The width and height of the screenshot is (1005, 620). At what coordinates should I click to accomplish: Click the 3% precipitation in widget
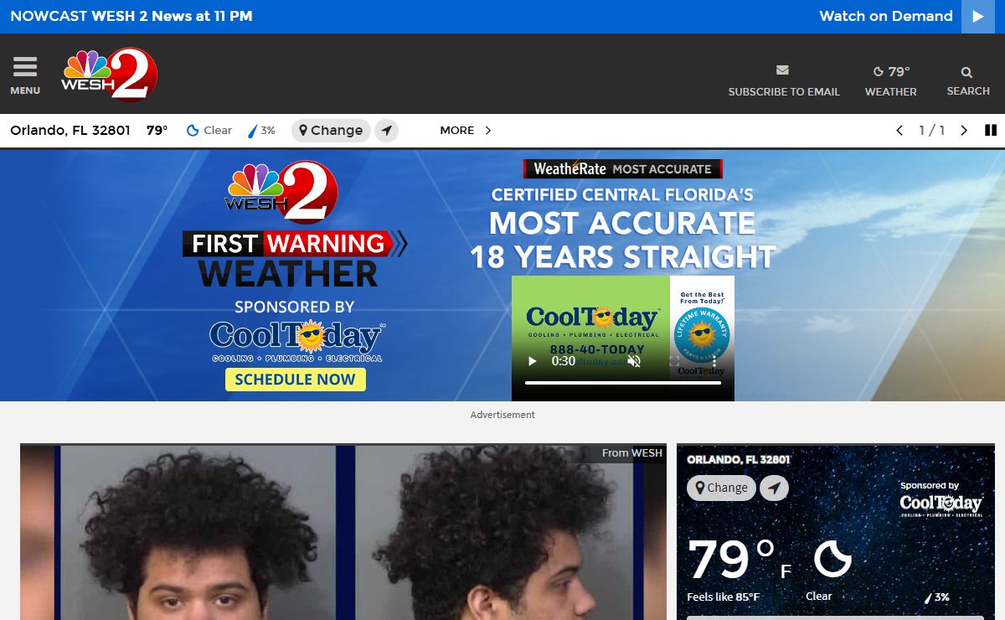(936, 597)
